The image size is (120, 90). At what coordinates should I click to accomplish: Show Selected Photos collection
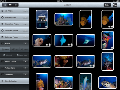click(x=14, y=30)
